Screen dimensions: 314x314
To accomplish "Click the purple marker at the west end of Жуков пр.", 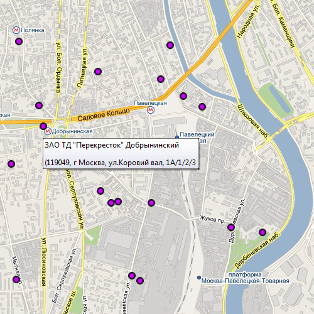I will pos(151,203).
